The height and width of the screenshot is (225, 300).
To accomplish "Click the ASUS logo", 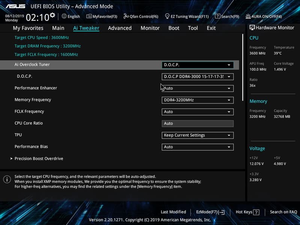I will pos(15,6).
